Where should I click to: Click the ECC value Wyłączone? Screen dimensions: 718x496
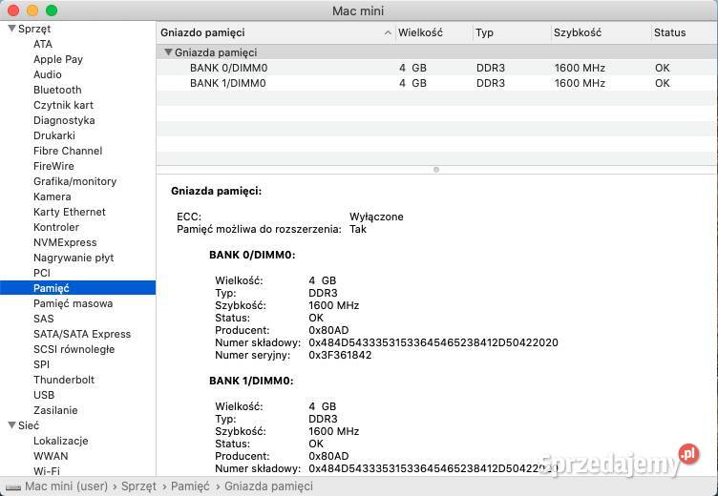point(376,217)
